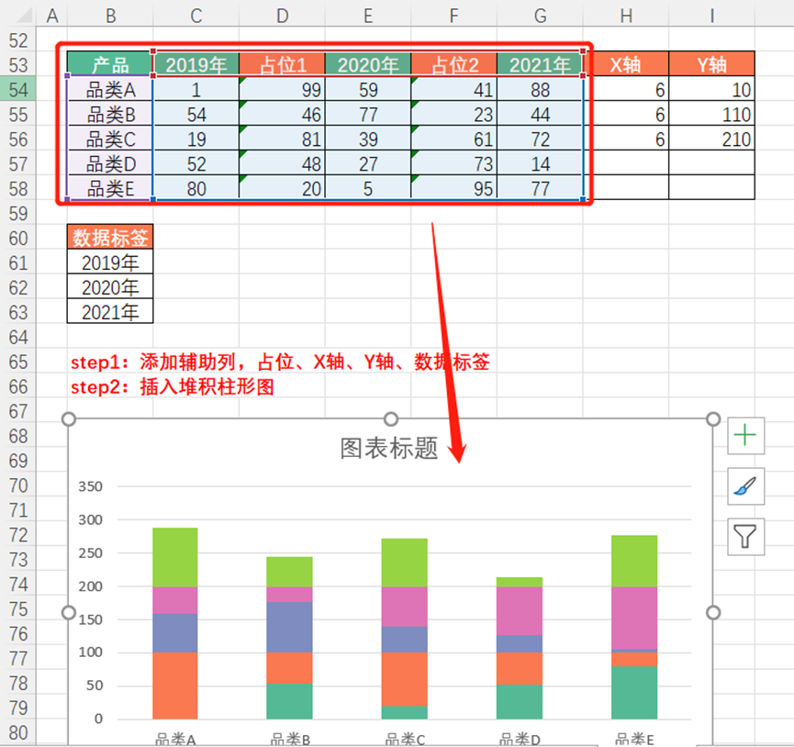Click cell with value 88
This screenshot has width=794, height=747.
(x=540, y=90)
